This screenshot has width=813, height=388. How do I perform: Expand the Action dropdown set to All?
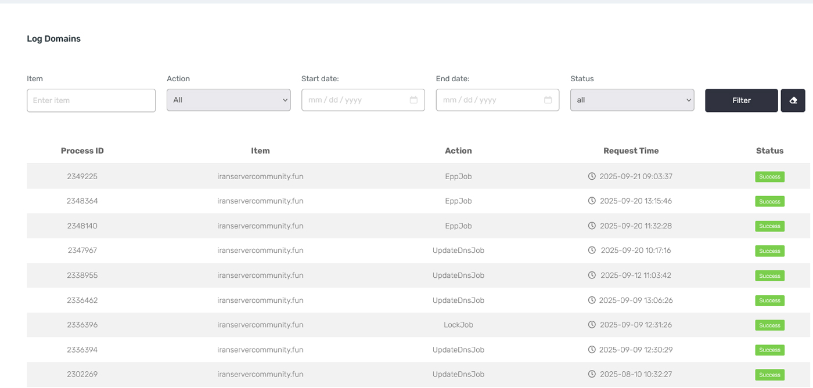[228, 100]
